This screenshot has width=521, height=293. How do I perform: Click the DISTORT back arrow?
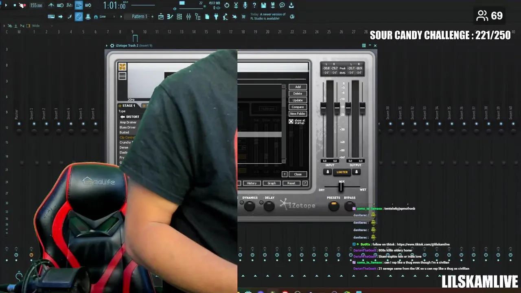click(x=123, y=117)
